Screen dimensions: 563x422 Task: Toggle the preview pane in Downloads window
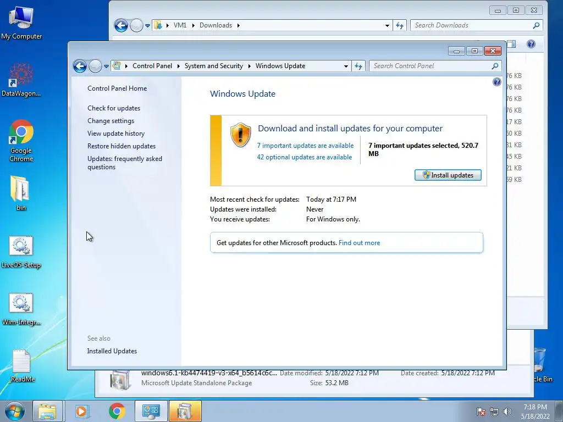pyautogui.click(x=511, y=44)
